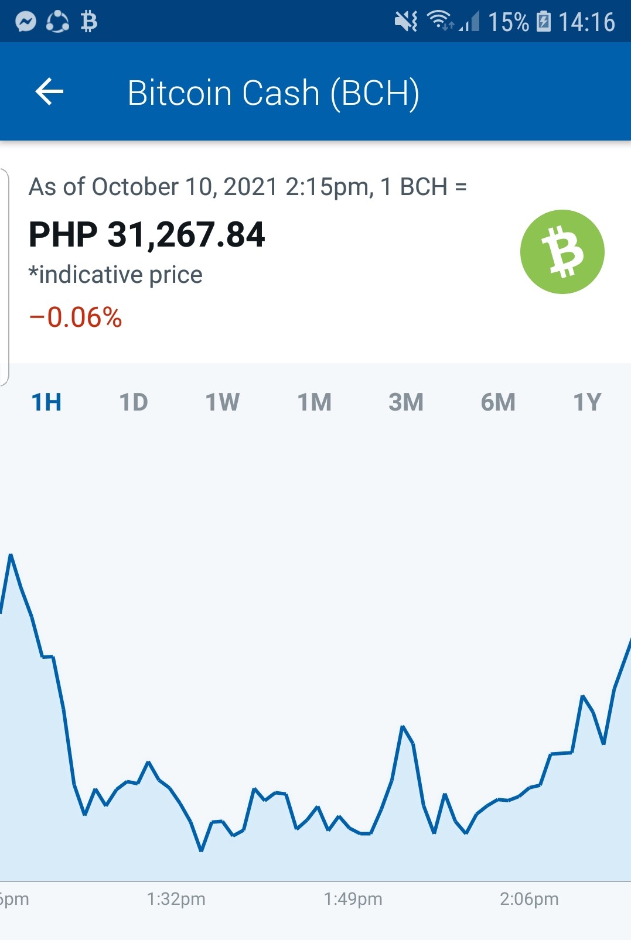Image resolution: width=631 pixels, height=940 pixels.
Task: Tap the chart peak near 1:49pm
Action: [403, 727]
